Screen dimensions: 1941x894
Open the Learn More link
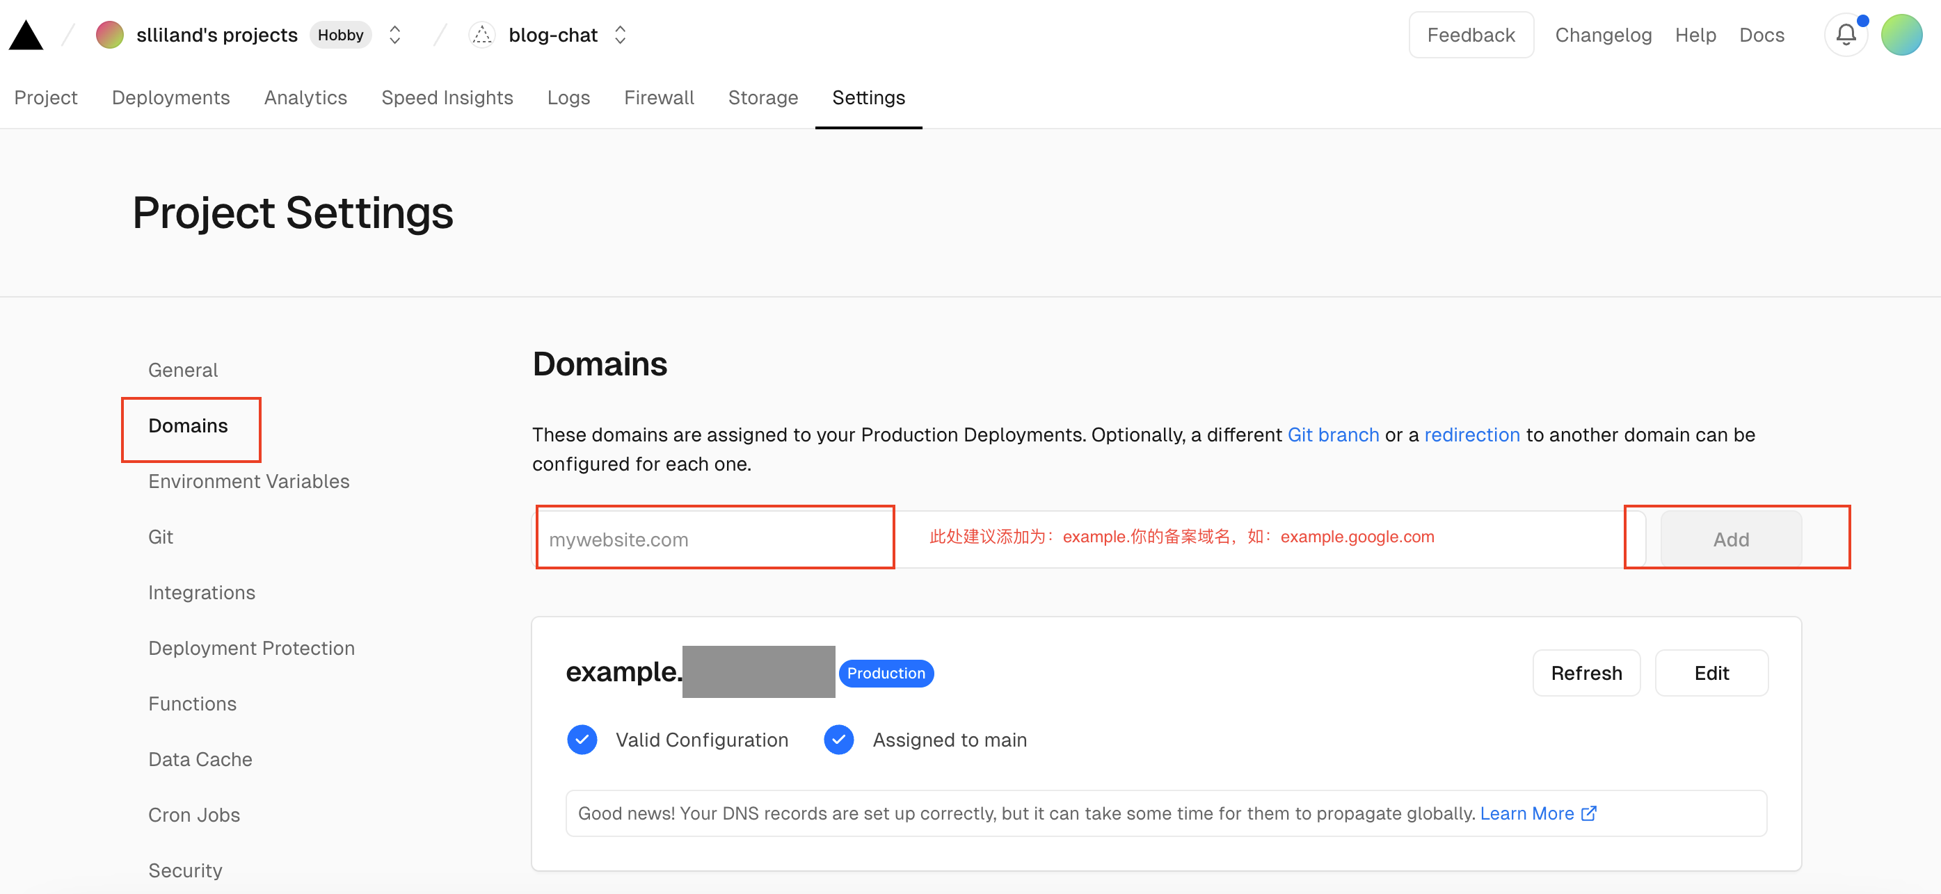click(1538, 813)
